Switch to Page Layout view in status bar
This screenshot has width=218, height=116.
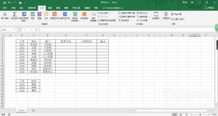coord(181,114)
